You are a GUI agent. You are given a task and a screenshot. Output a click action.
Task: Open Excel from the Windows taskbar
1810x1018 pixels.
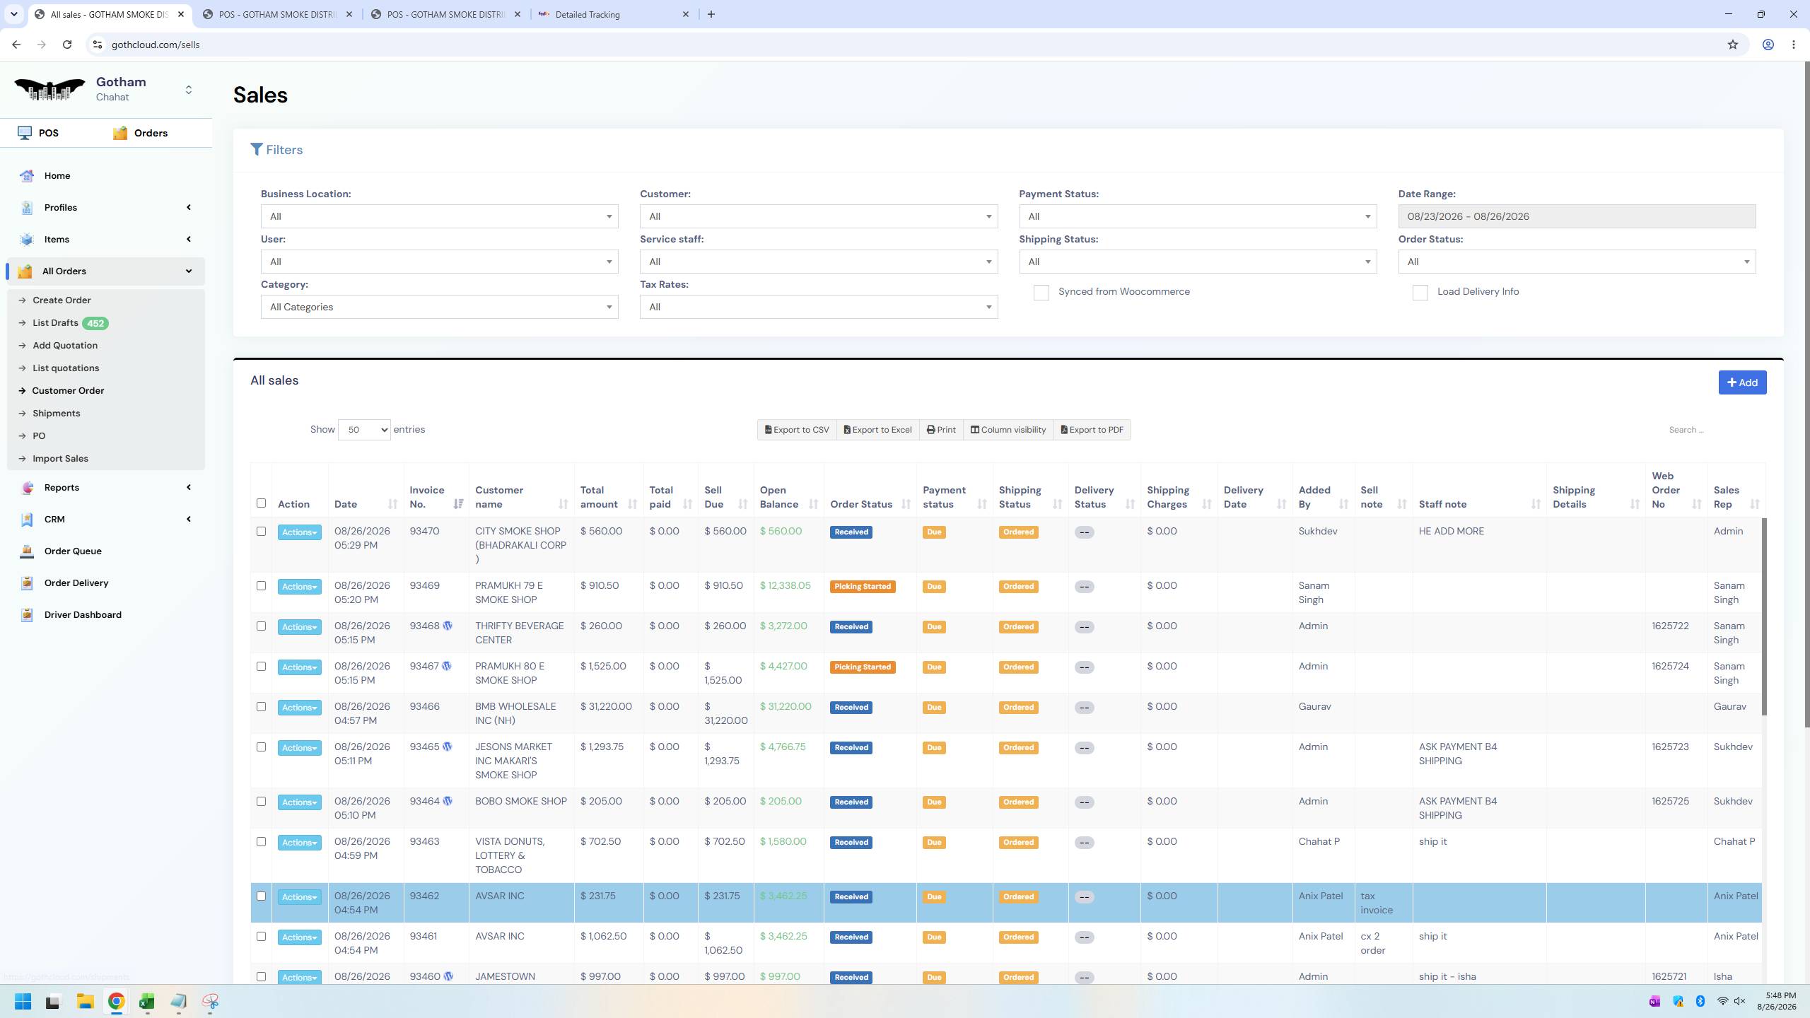[147, 1001]
